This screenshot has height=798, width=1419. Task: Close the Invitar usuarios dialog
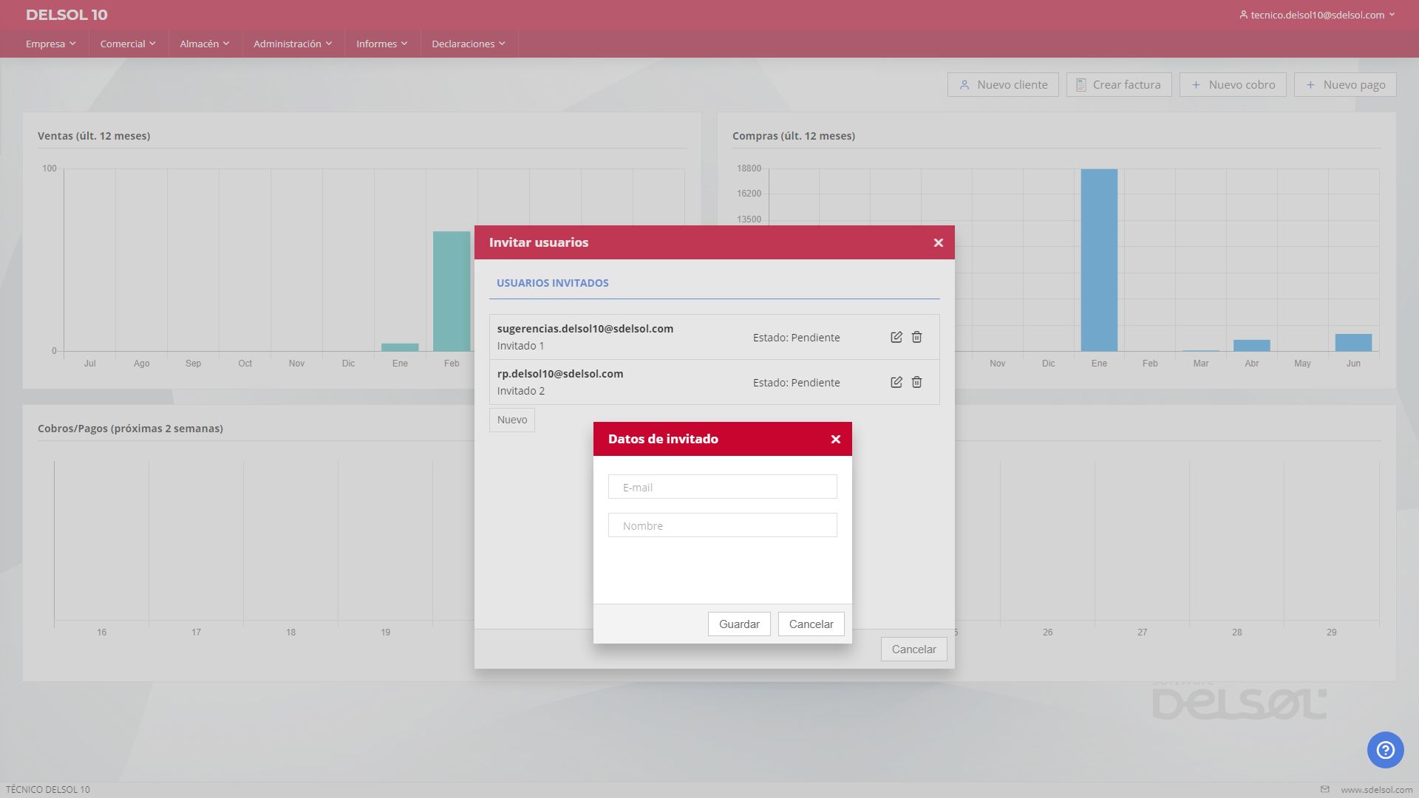point(938,242)
